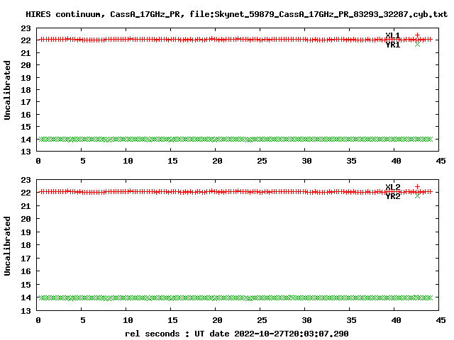The image size is (454, 340).
Task: Click x-axis tick 20 under the lower plot
Action: coord(217,320)
